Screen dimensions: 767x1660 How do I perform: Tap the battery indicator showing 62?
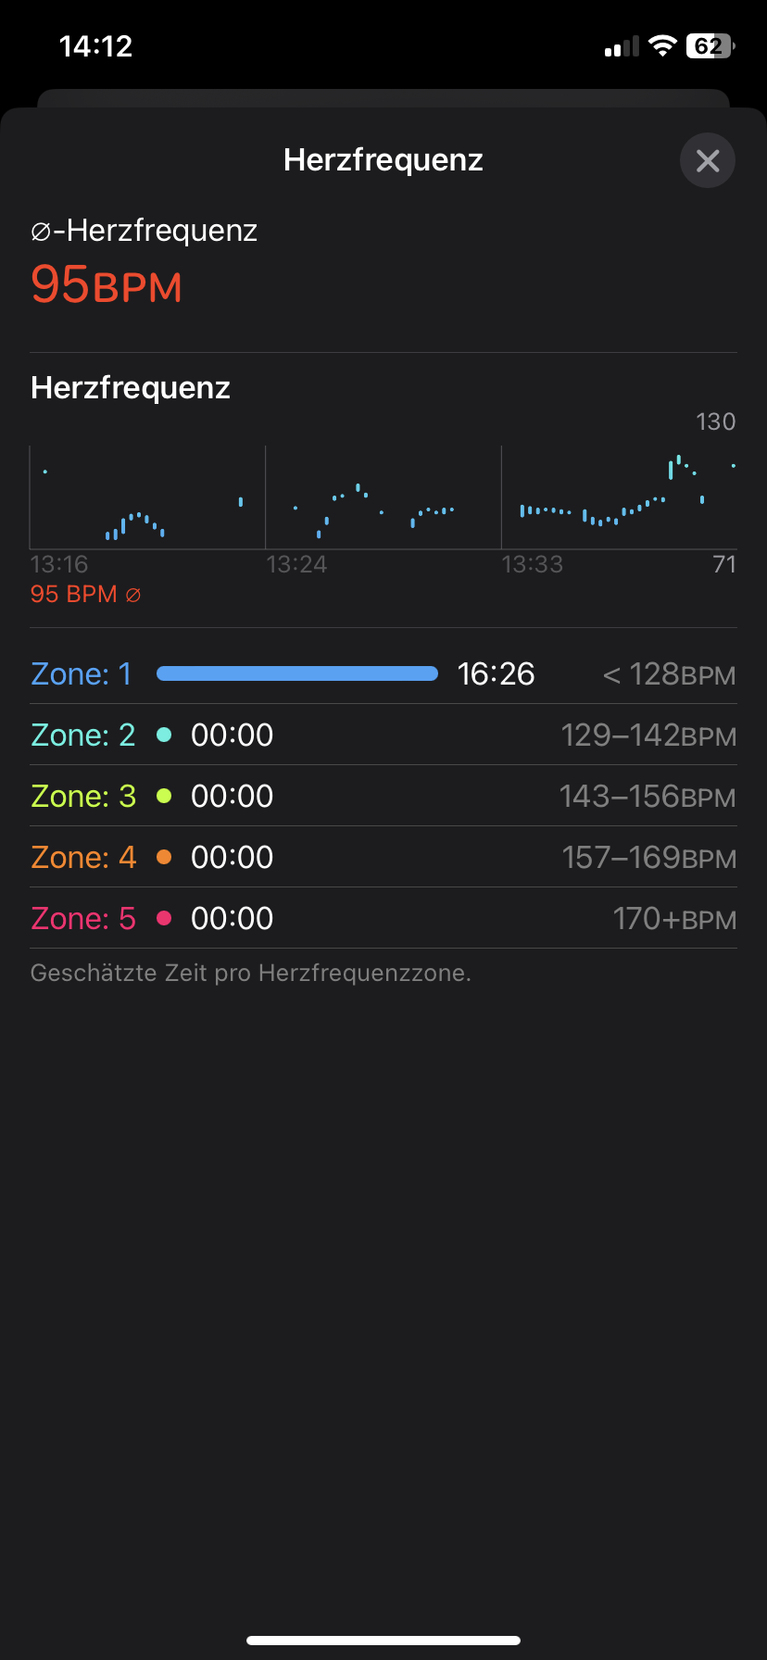(709, 46)
